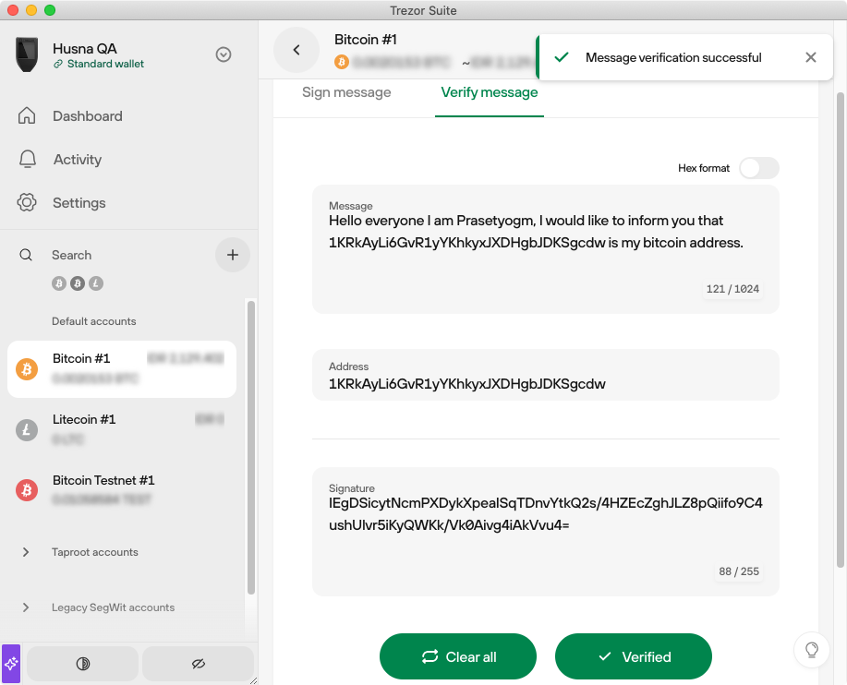Click the orange Bitcoin #1 coin icon
847x685 pixels.
tap(27, 370)
